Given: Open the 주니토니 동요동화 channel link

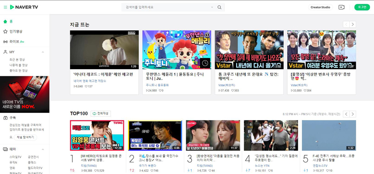Looking at the screenshot, I should pos(158,85).
